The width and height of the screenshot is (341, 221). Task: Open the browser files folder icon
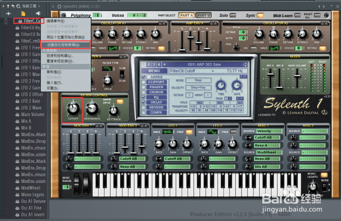pos(23,14)
